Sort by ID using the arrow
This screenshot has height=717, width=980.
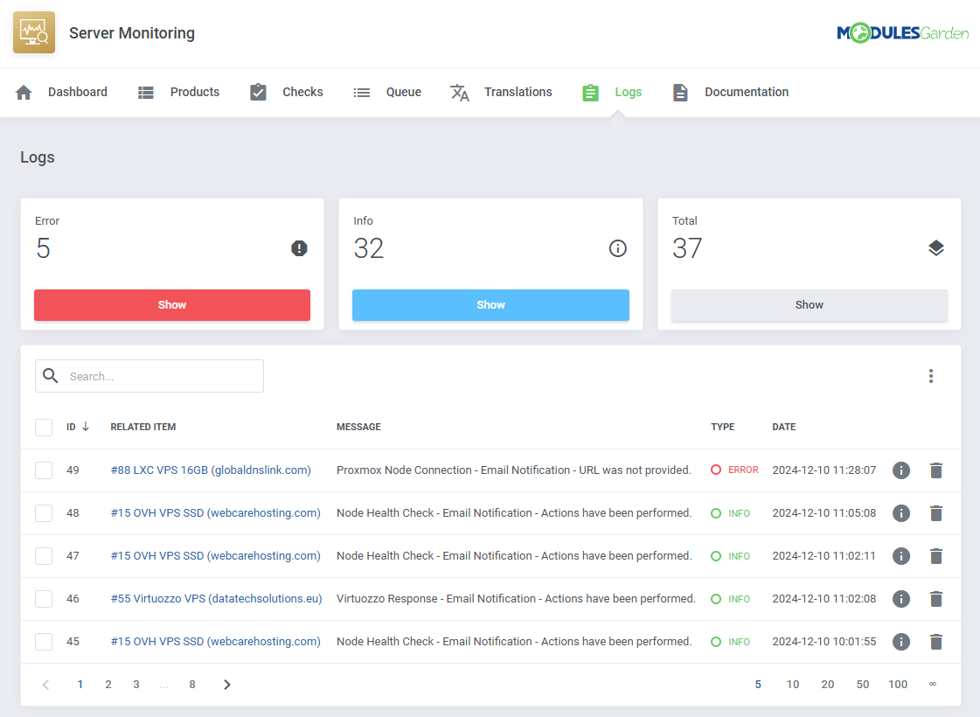coord(86,427)
